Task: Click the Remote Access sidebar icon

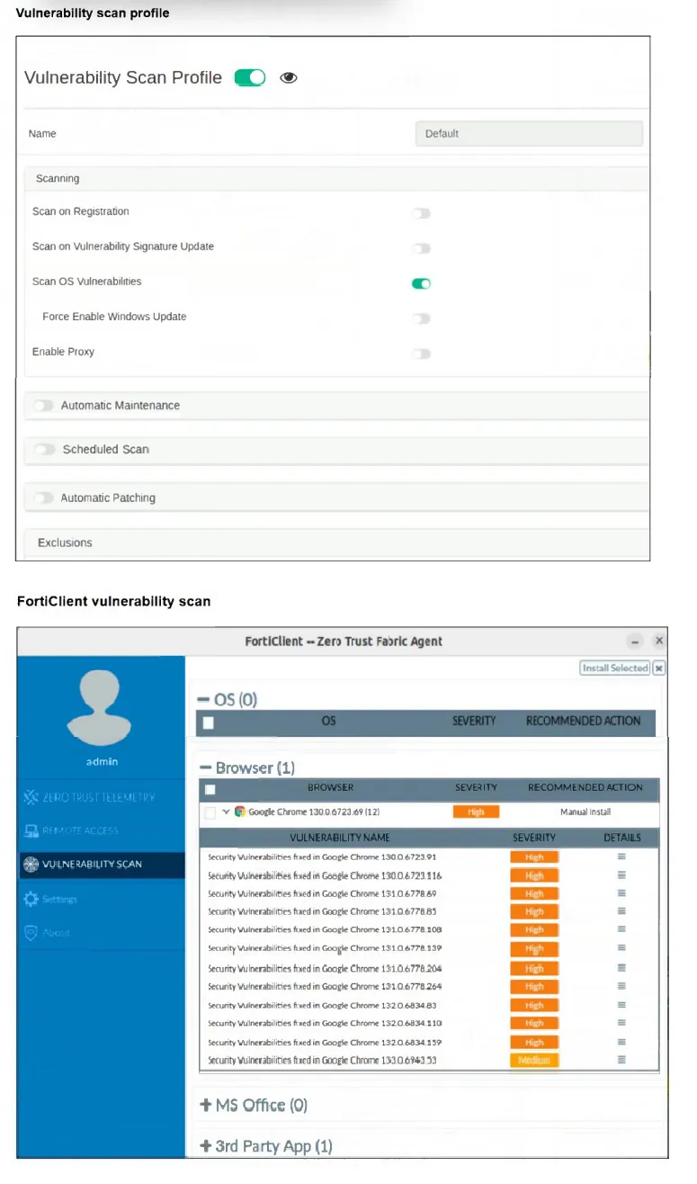Action: click(x=31, y=830)
